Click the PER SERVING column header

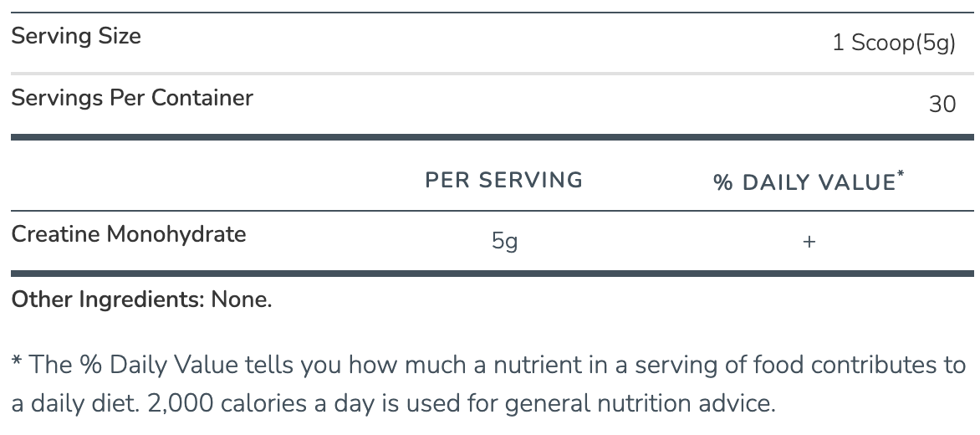tap(503, 180)
